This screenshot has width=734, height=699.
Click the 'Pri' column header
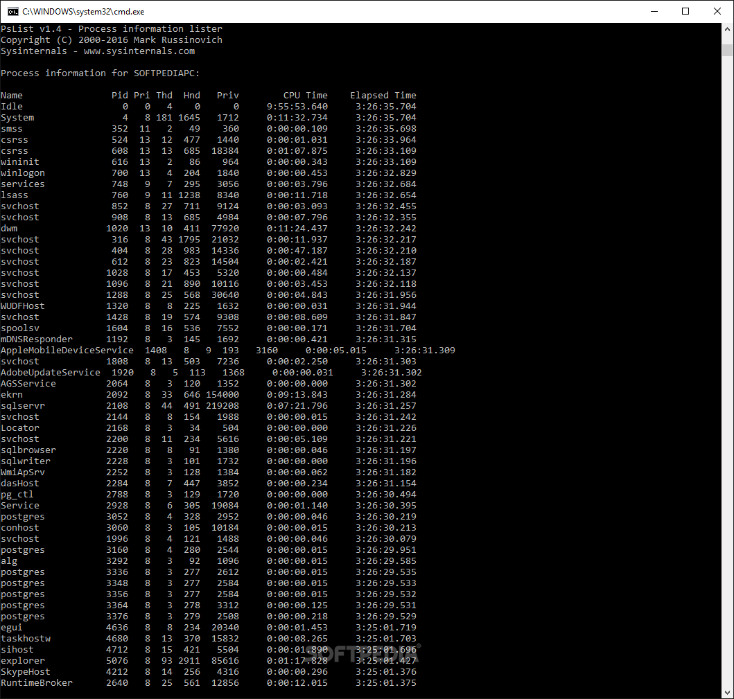[142, 96]
